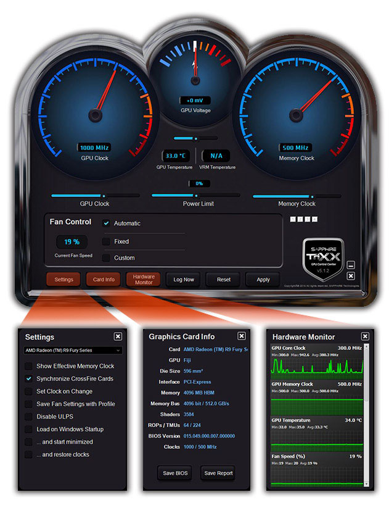This screenshot has width=389, height=505.
Task: Select profile slot 2
Action: tap(300, 219)
